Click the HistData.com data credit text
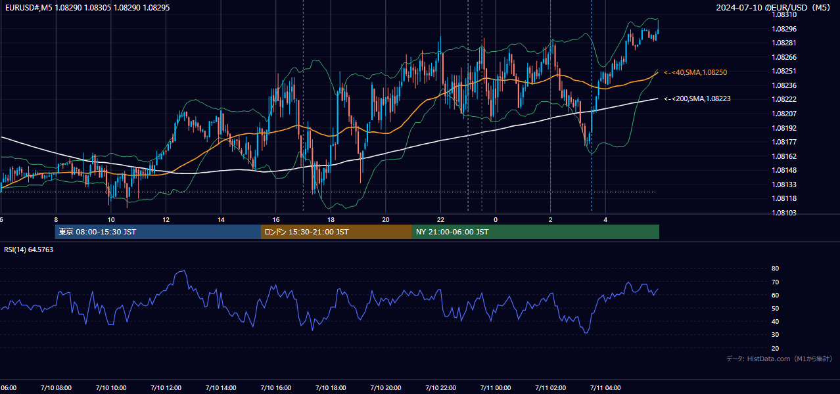Viewport: 840px width, 394px height. (779, 359)
